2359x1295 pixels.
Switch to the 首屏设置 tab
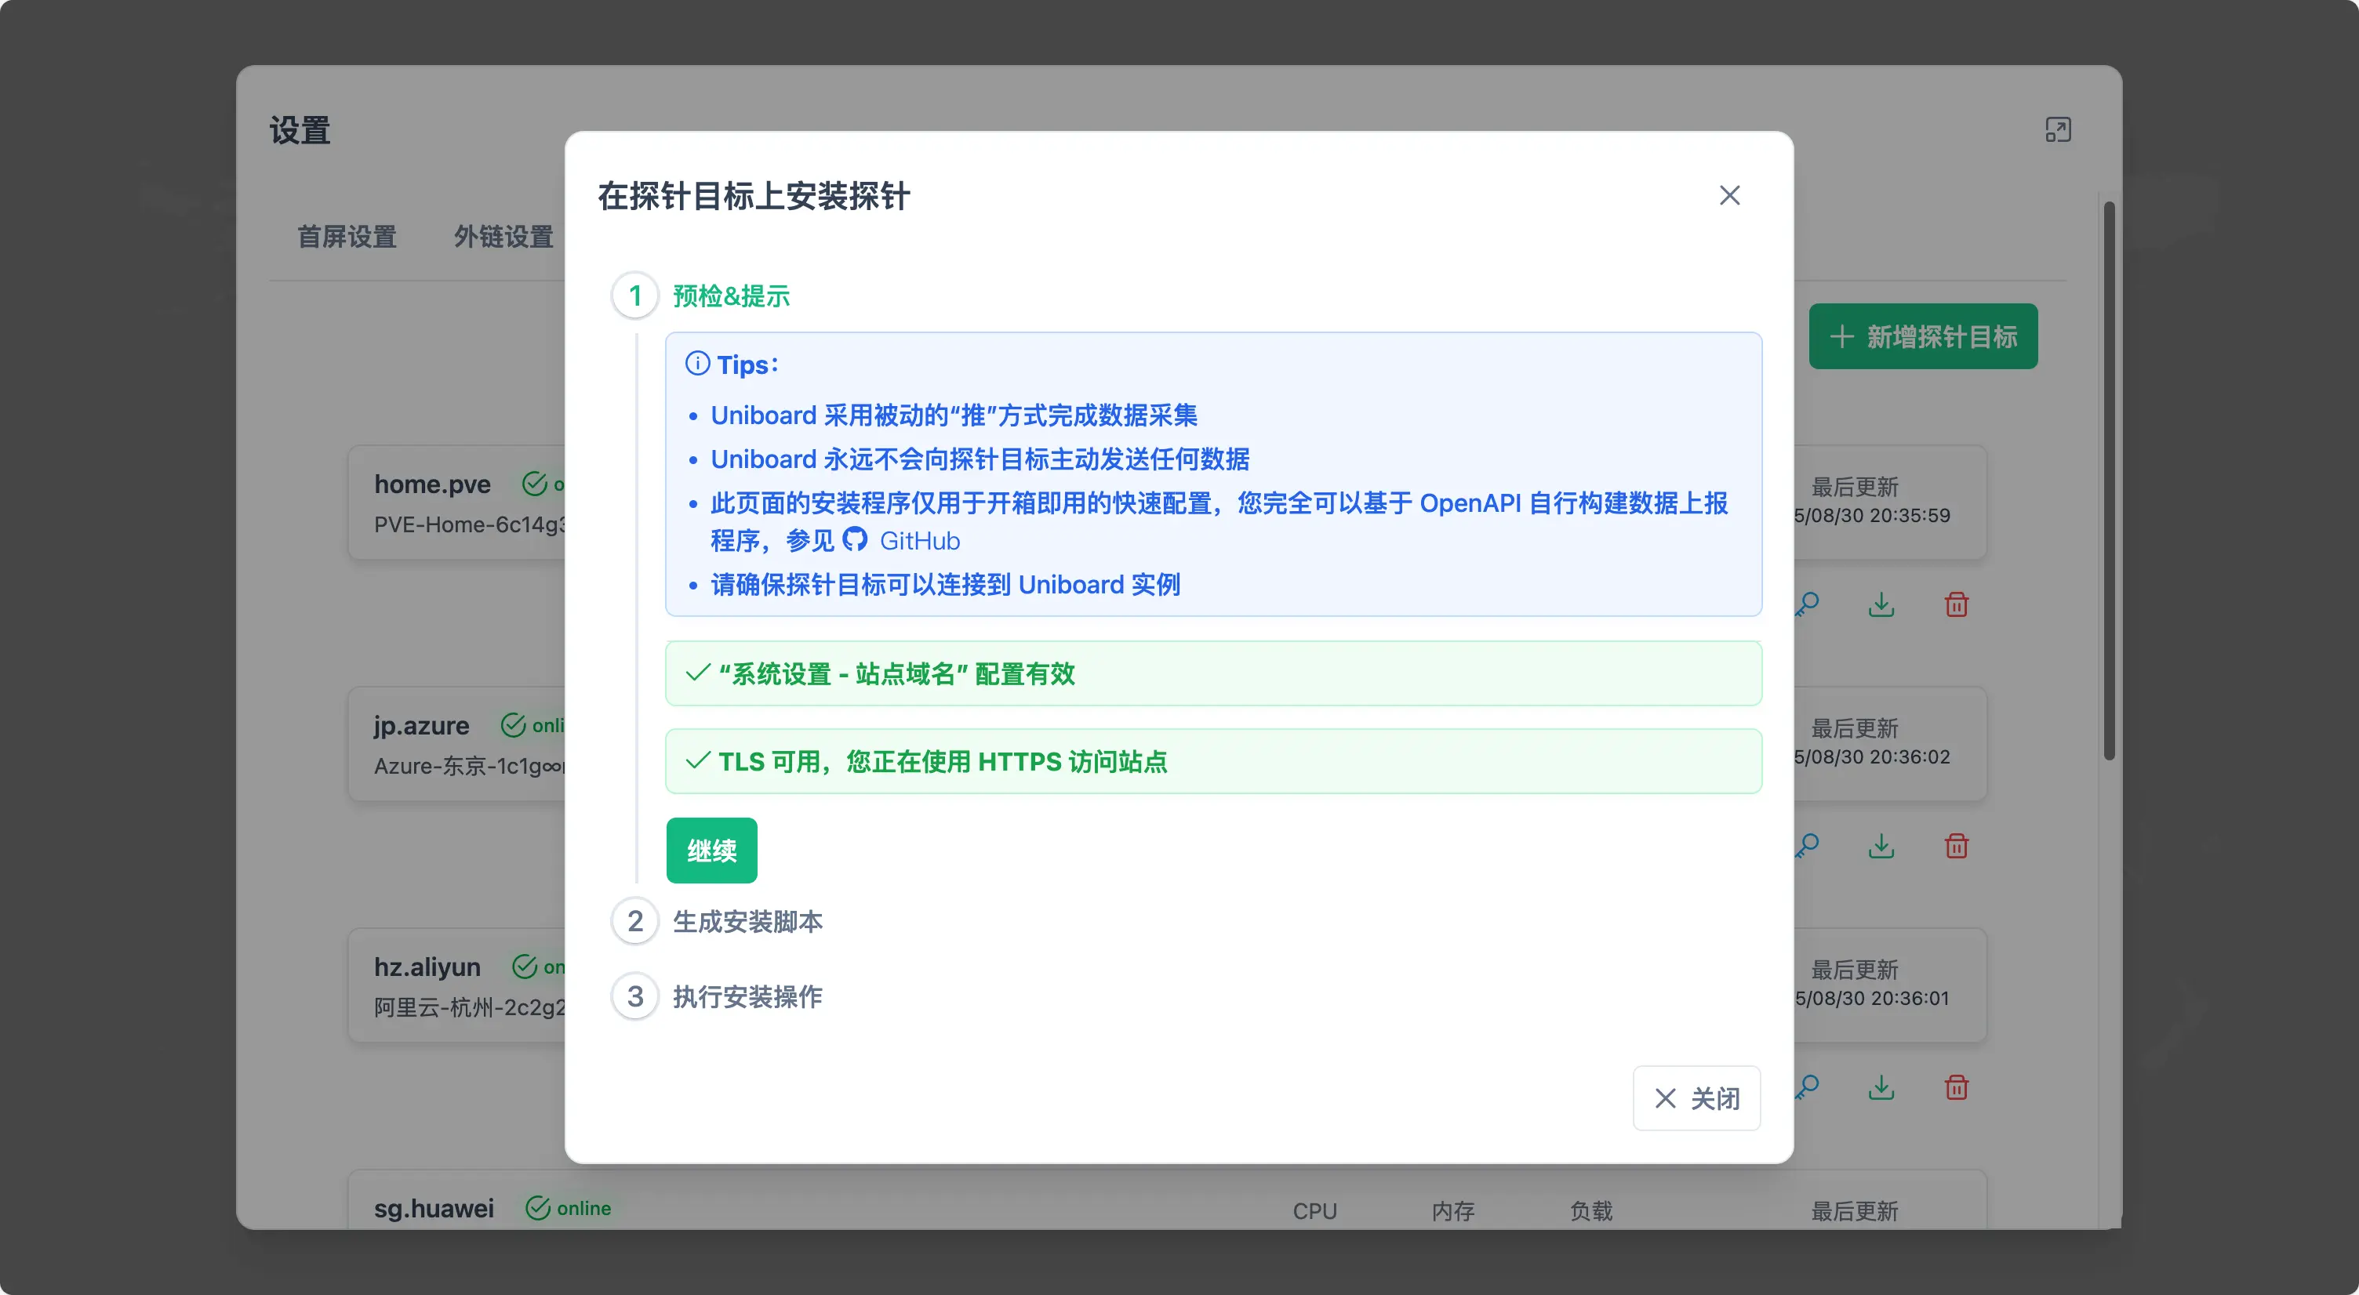[x=347, y=237]
